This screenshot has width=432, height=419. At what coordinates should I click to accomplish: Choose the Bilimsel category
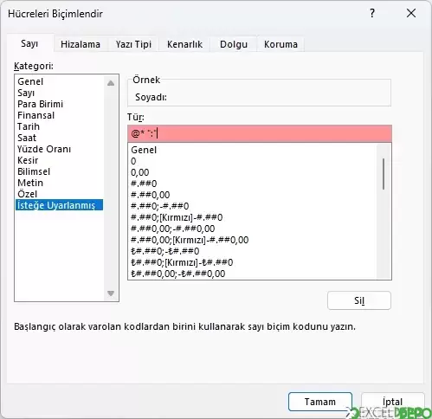tap(59, 171)
